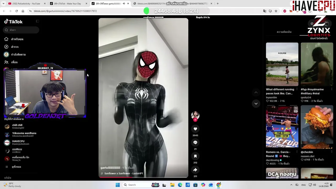The width and height of the screenshot is (336, 189).
Task: Share the video using the arrow icon
Action: [x=195, y=170]
